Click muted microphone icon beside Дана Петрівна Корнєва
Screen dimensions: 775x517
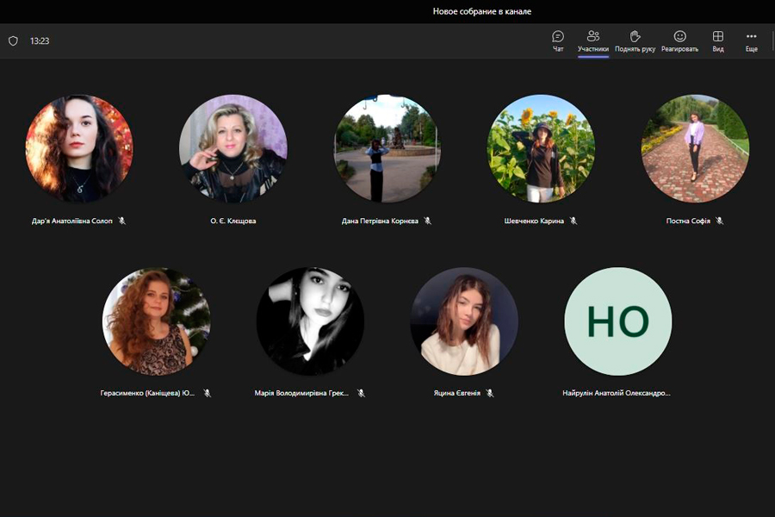click(428, 221)
